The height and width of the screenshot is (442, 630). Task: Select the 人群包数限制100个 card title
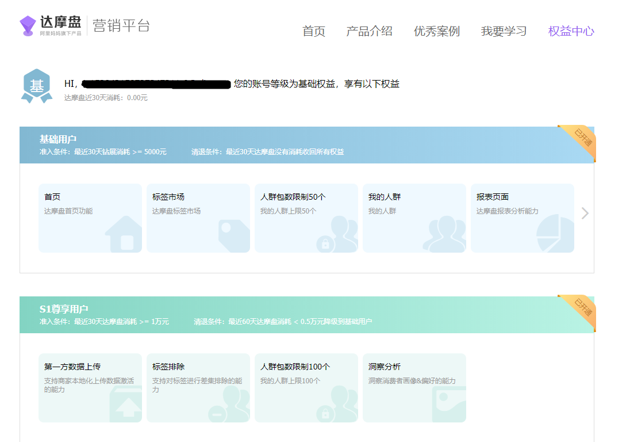(x=295, y=367)
